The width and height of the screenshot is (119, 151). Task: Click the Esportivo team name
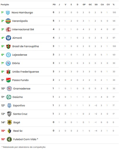pos(19,106)
